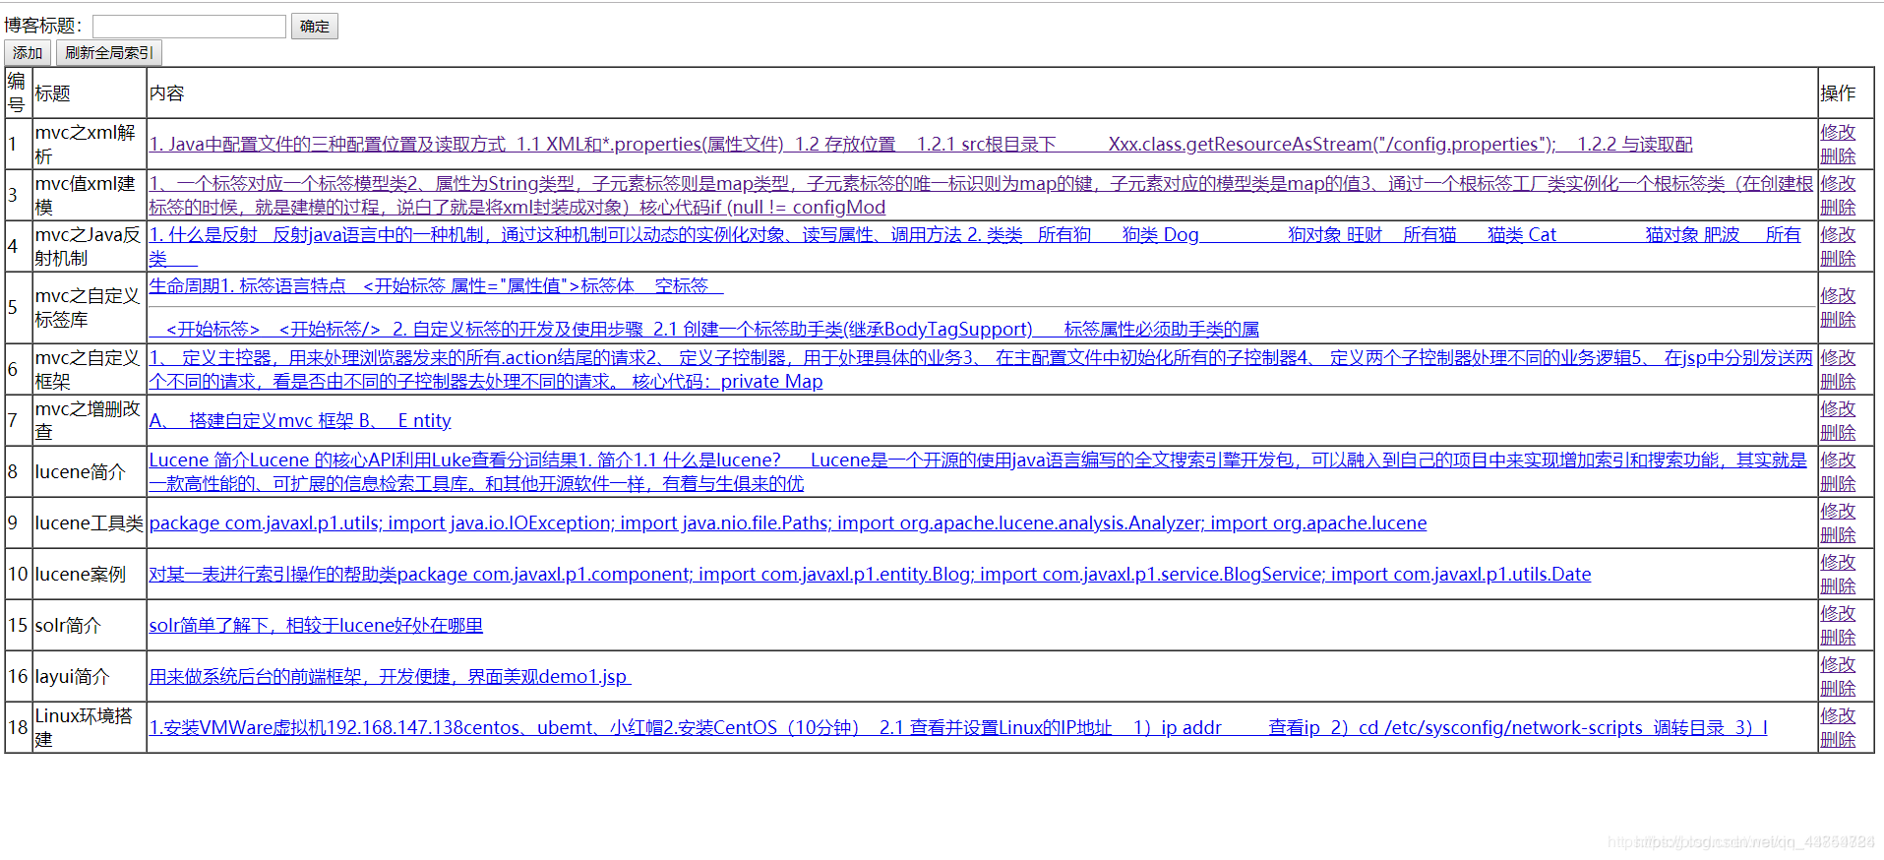The height and width of the screenshot is (860, 1884).
Task: Select the title cell lucene简介
Action: [90, 471]
